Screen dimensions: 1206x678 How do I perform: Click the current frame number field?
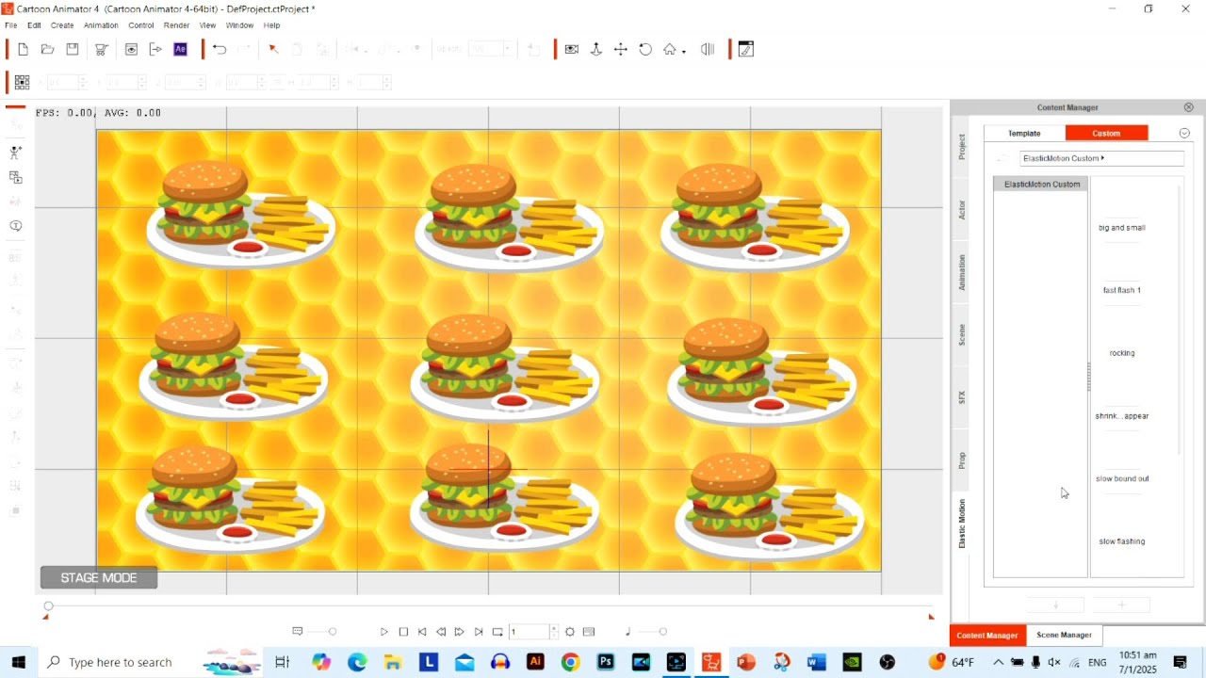coord(530,632)
